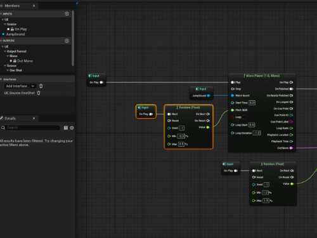The height and width of the screenshot is (238, 317).
Task: Click the JumpSound output pin on Input node
Action: [x=209, y=96]
